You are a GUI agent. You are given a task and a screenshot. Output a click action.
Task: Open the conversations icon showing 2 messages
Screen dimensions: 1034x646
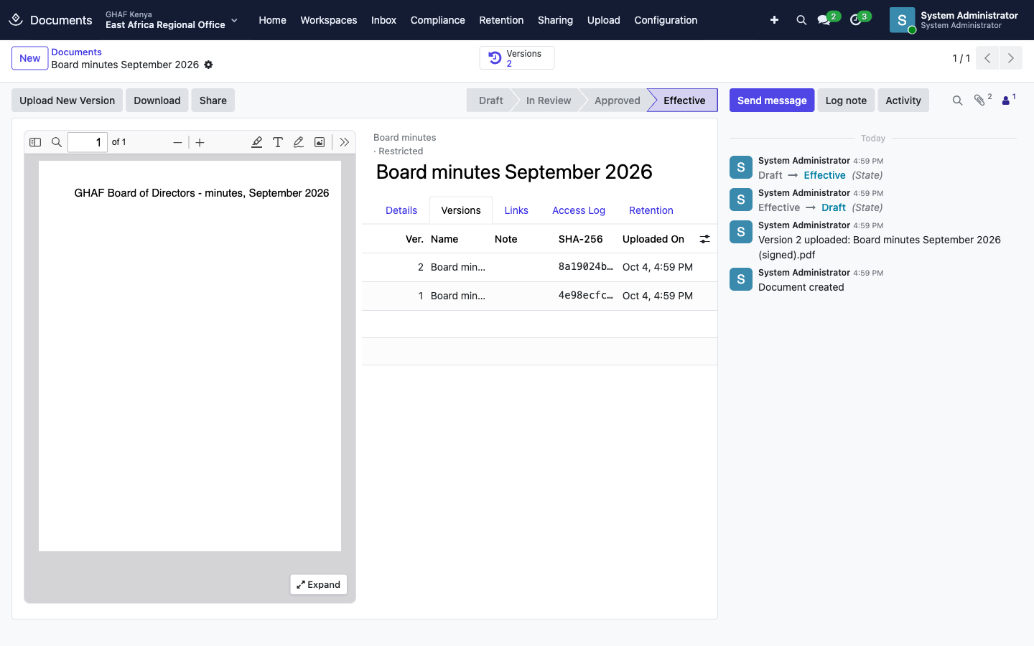[824, 20]
